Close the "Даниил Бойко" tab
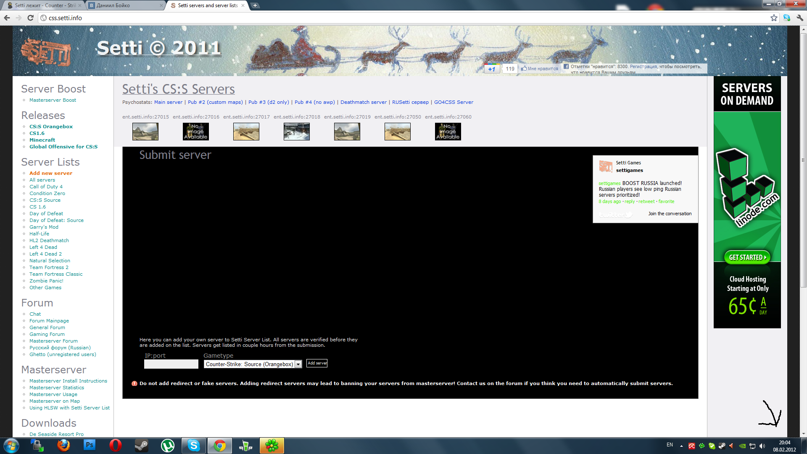Screen dimensions: 807x454 161,5
